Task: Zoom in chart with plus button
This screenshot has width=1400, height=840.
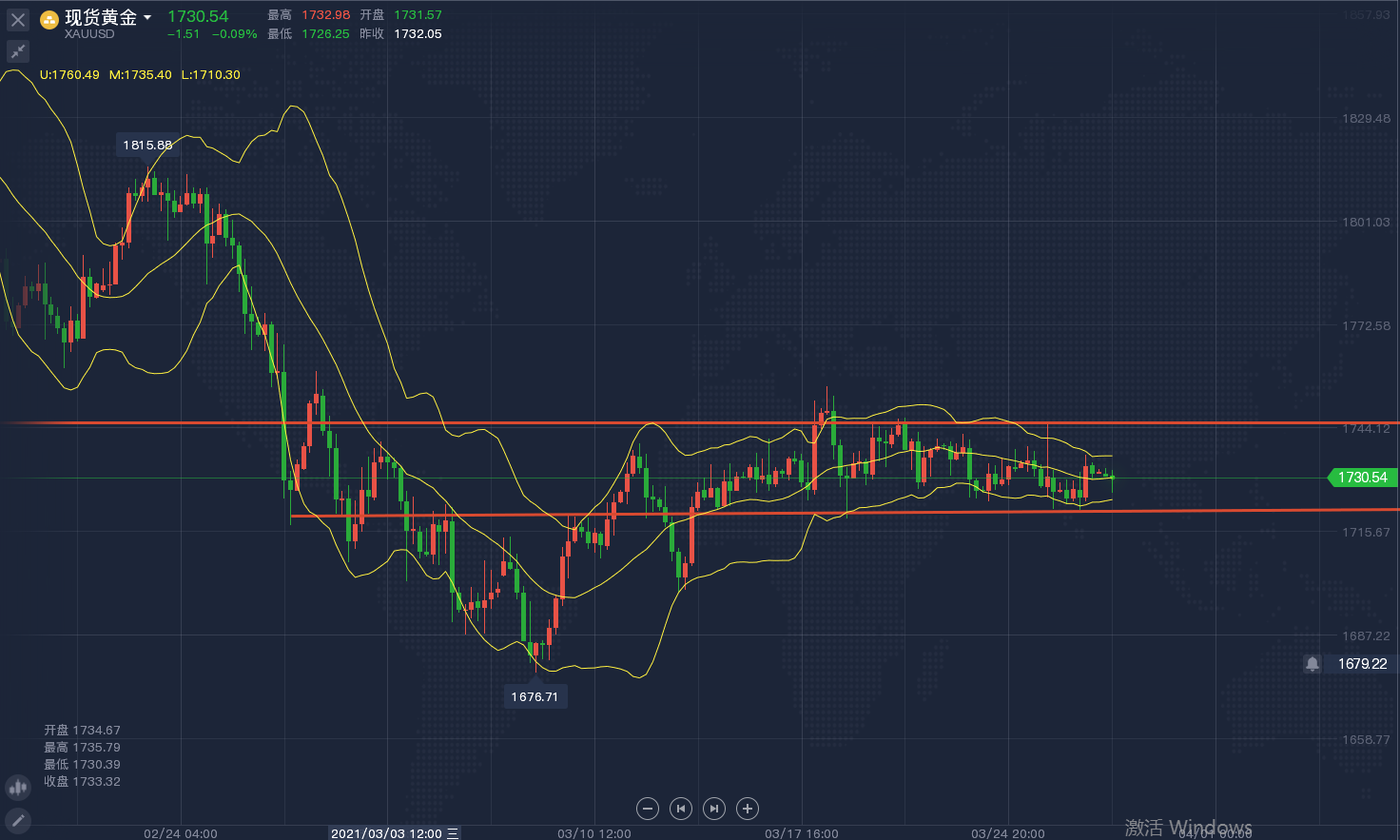Action: [748, 809]
